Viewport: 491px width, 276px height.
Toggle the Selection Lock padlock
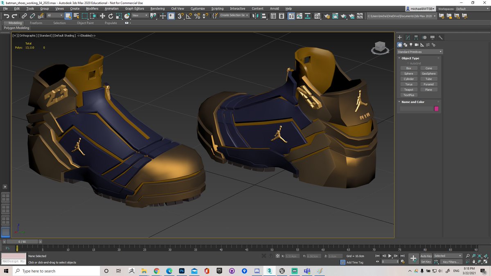[x=270, y=256]
